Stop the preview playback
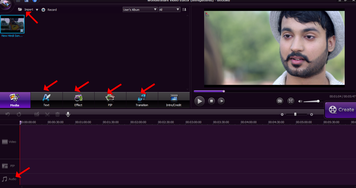356x188 pixels. 211,101
